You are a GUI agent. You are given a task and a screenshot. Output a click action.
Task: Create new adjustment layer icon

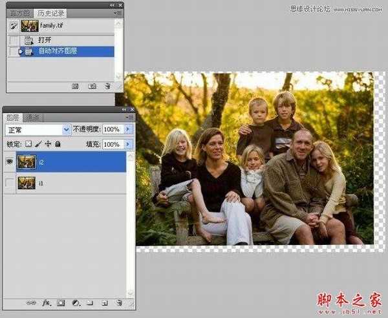click(76, 302)
